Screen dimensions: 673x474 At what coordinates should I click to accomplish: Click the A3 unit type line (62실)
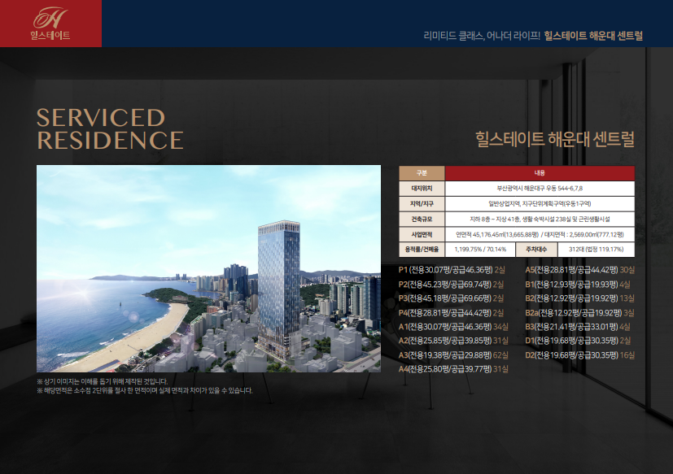[453, 355]
